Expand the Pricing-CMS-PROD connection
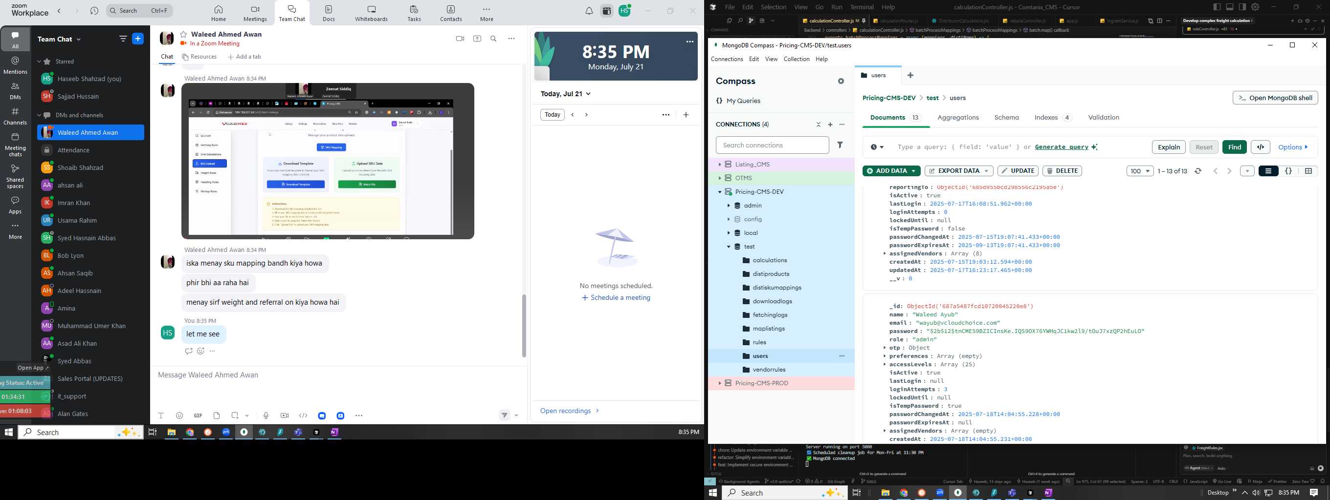Screen dimensions: 1330x500 click(x=719, y=383)
